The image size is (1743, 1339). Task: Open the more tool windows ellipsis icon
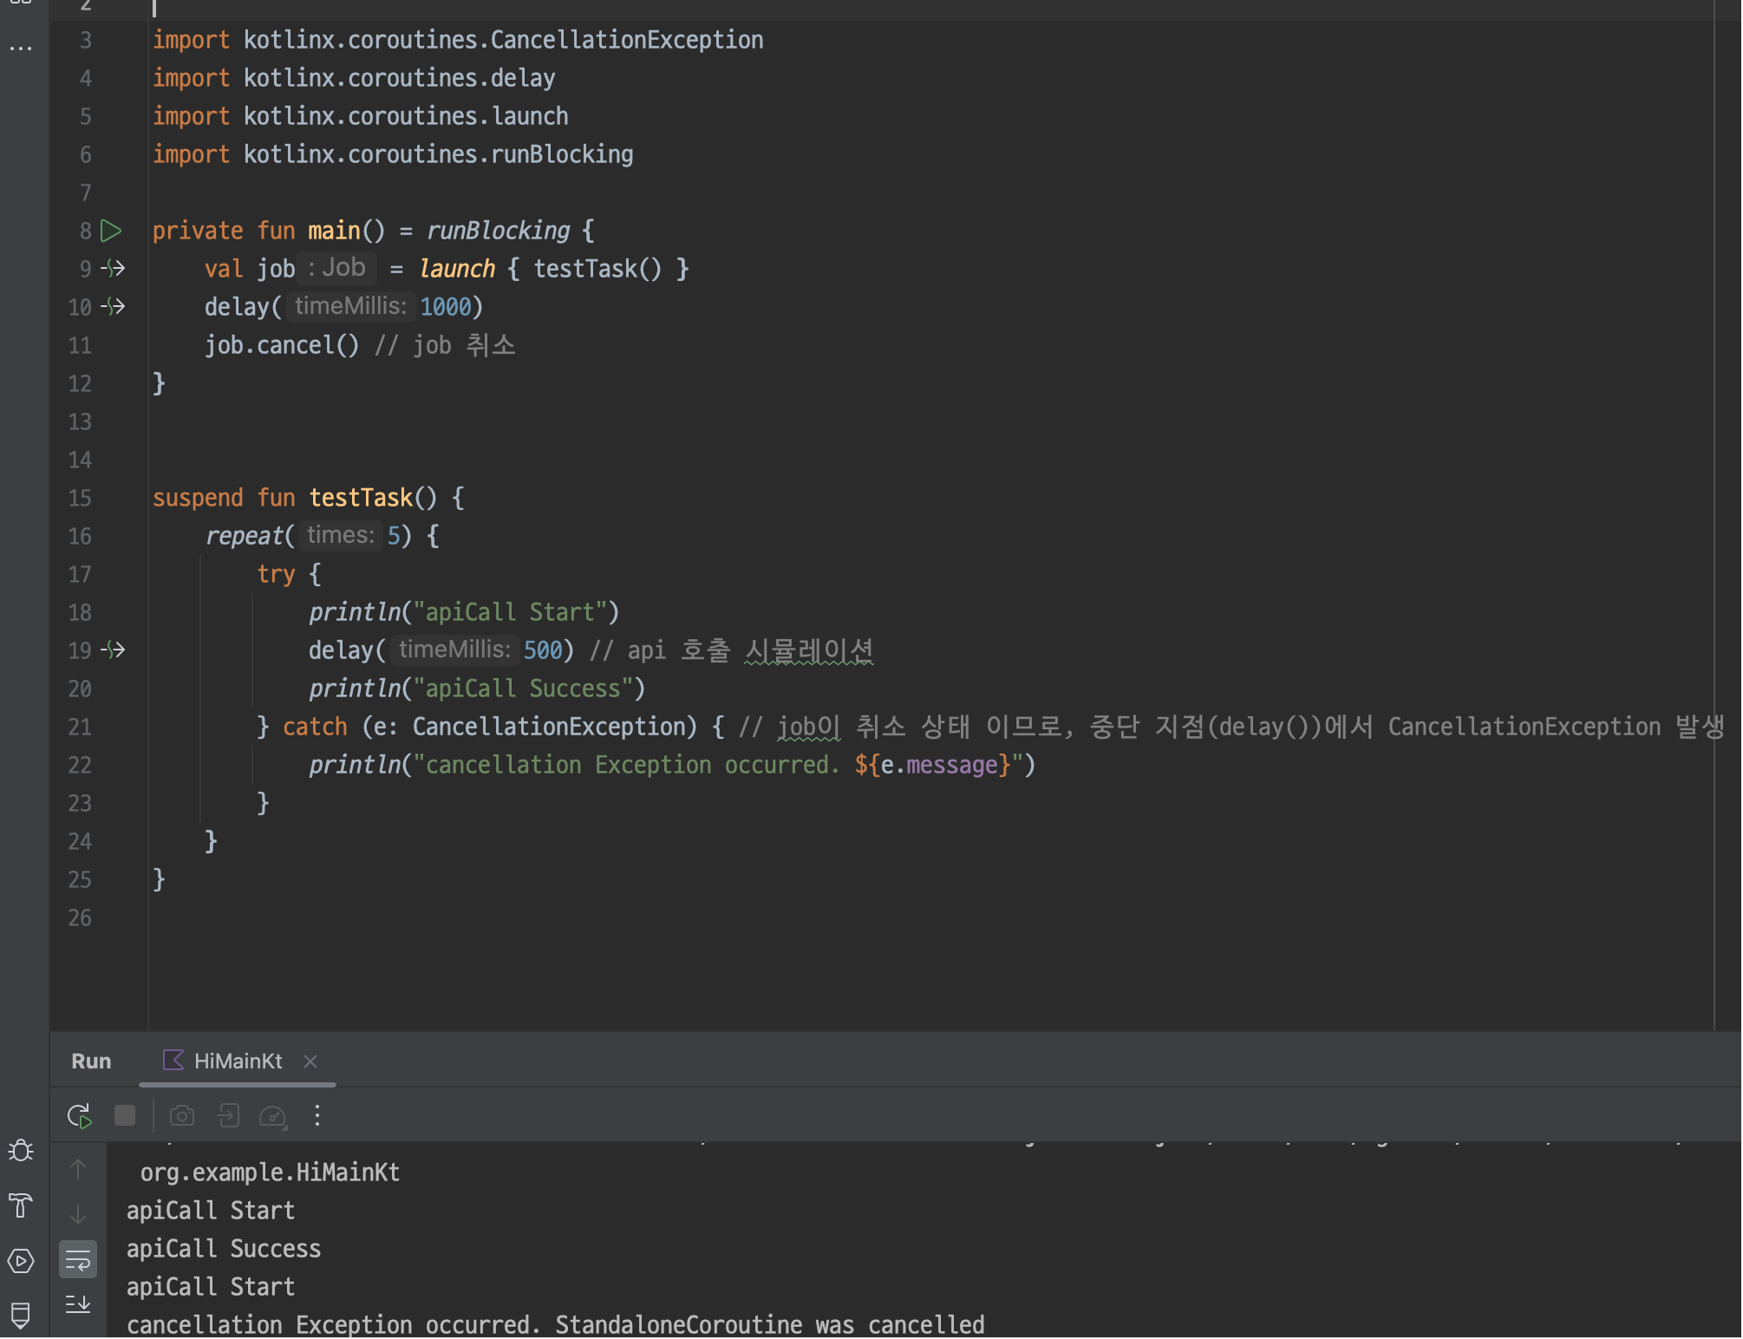pyautogui.click(x=21, y=48)
